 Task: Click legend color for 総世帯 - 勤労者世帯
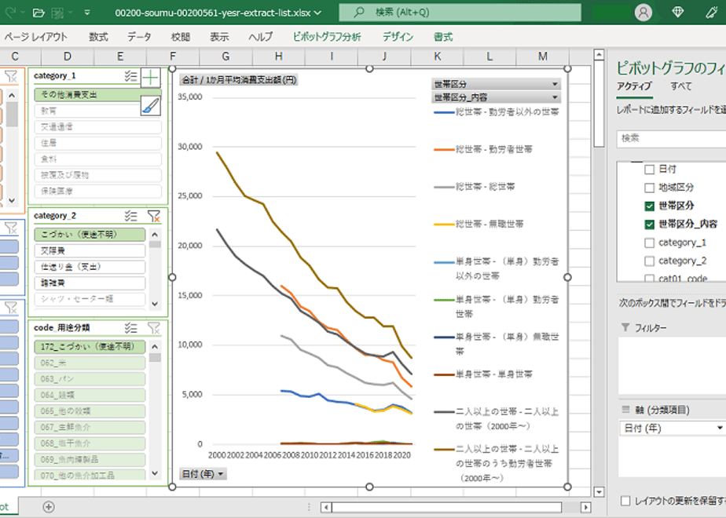pos(444,150)
